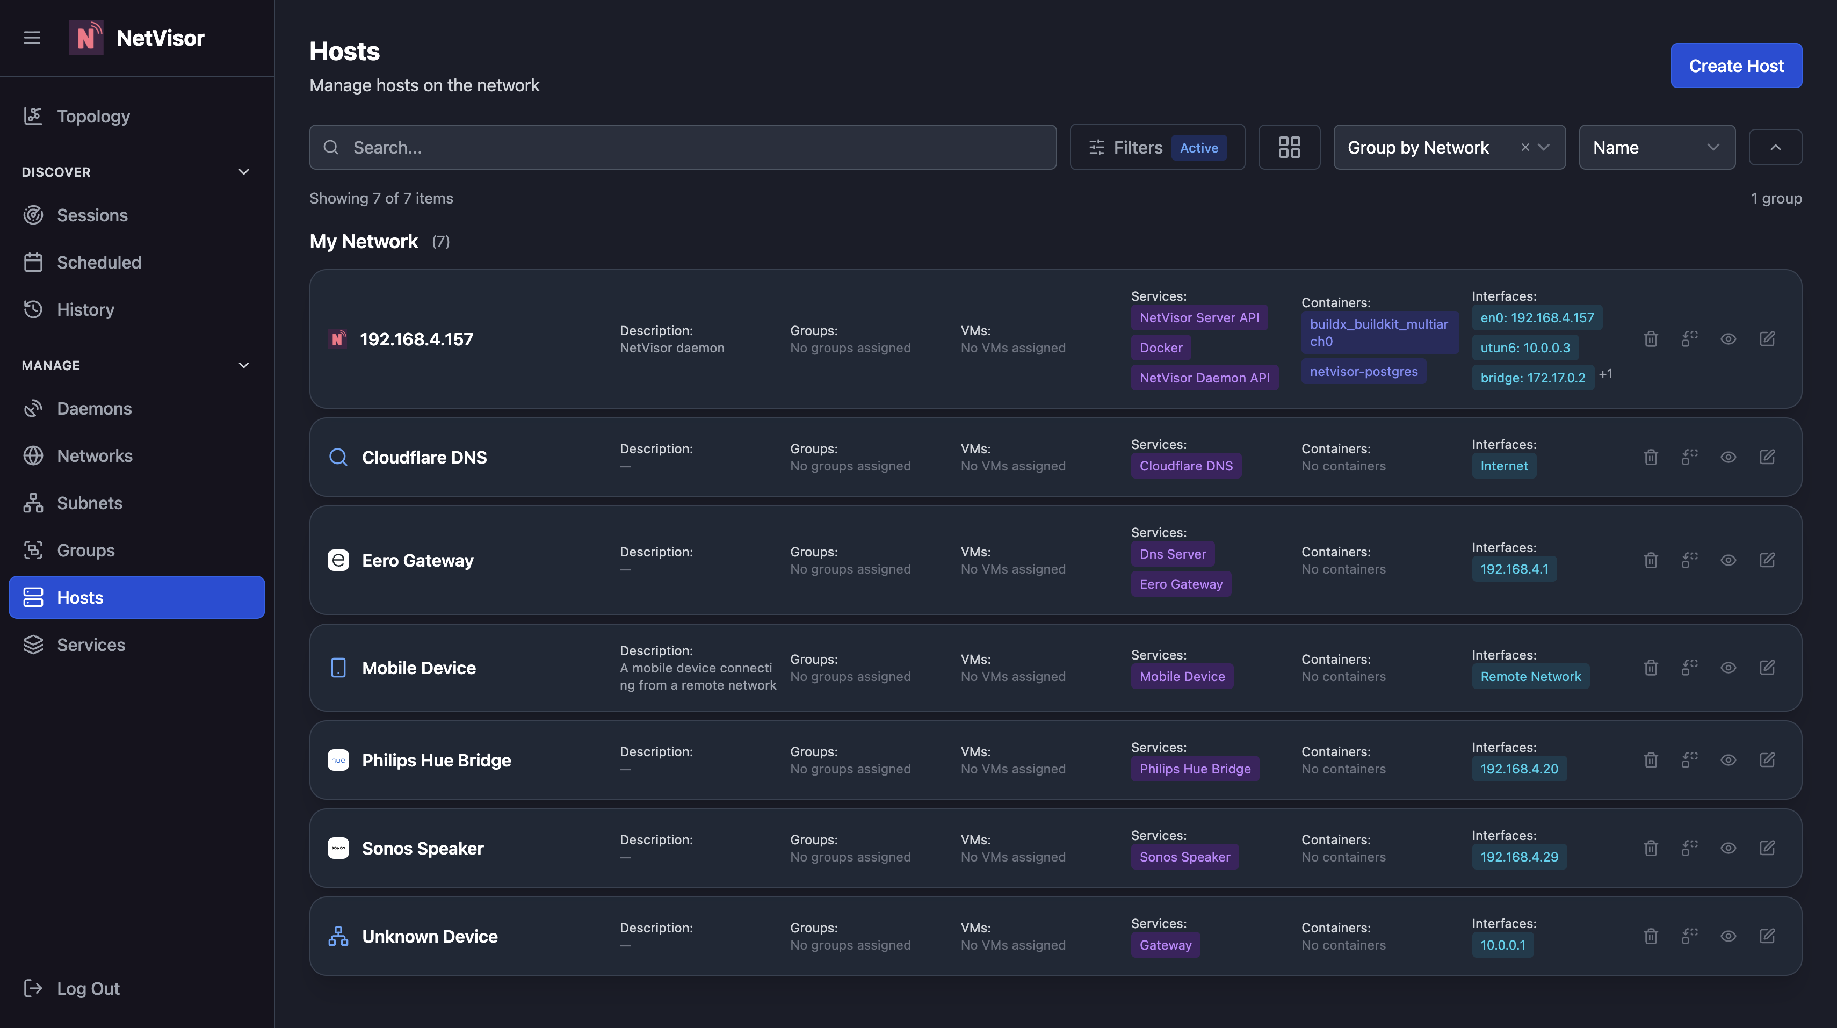
Task: Click the NetVisor Server API service tag
Action: (1199, 318)
